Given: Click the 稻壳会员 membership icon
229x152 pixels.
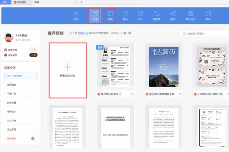Looking at the screenshot, I should (6, 50).
